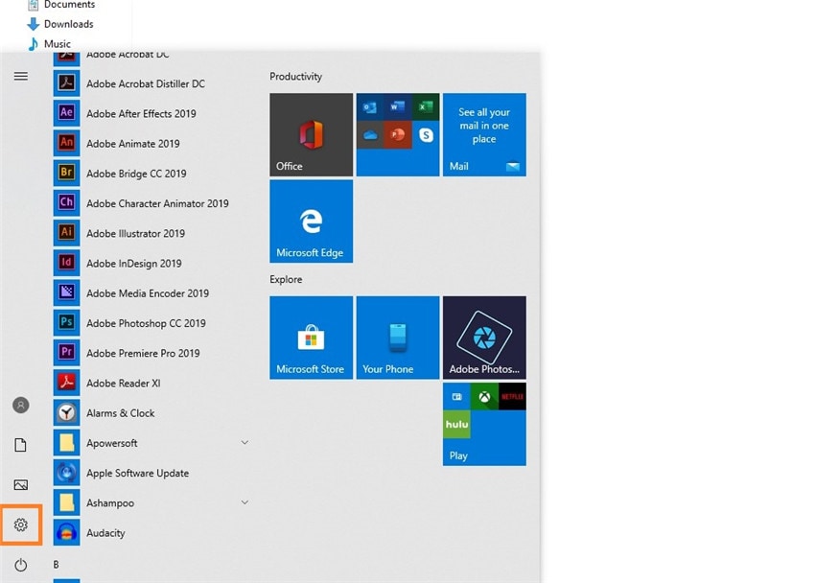Click the user account avatar in sidebar
The image size is (815, 583).
tap(21, 405)
